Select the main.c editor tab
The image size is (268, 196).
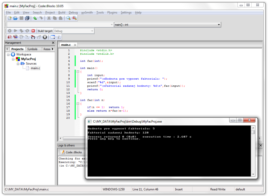(x=66, y=45)
